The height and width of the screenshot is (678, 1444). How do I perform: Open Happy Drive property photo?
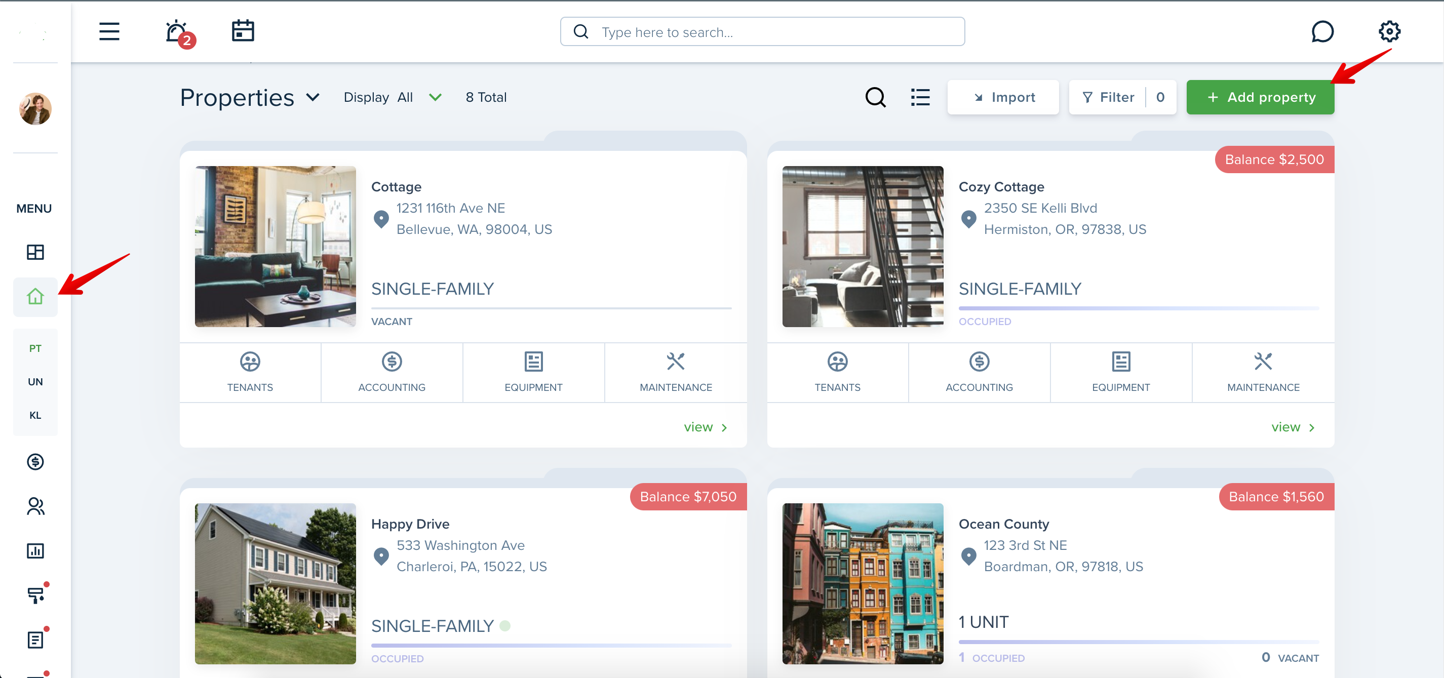coord(275,584)
